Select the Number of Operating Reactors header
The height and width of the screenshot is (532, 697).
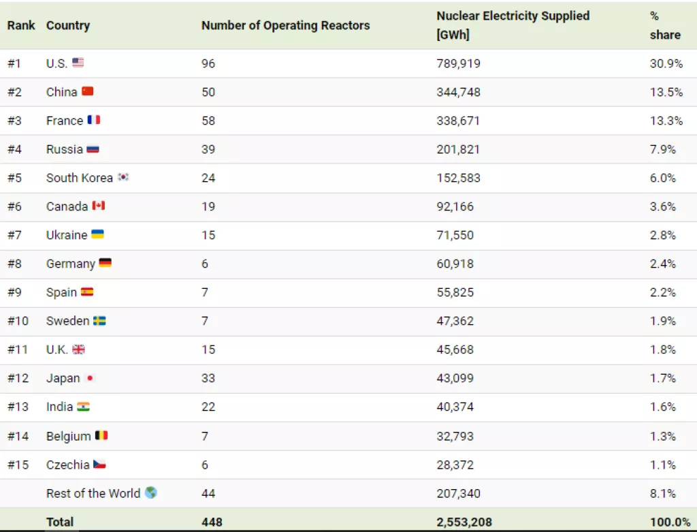[285, 25]
